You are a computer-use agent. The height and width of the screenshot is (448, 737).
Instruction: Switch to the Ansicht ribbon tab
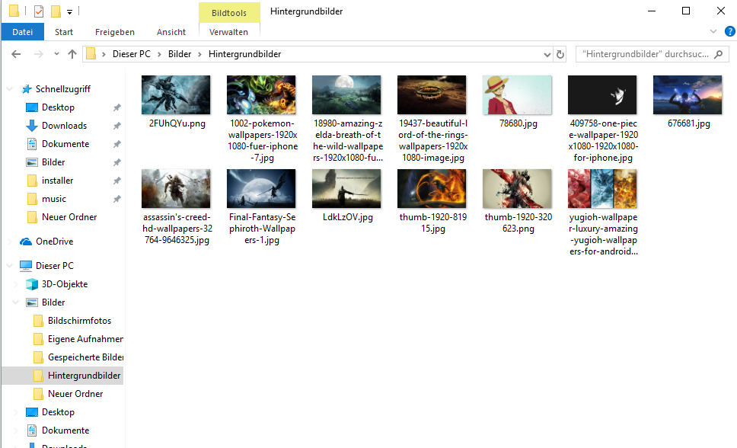171,32
